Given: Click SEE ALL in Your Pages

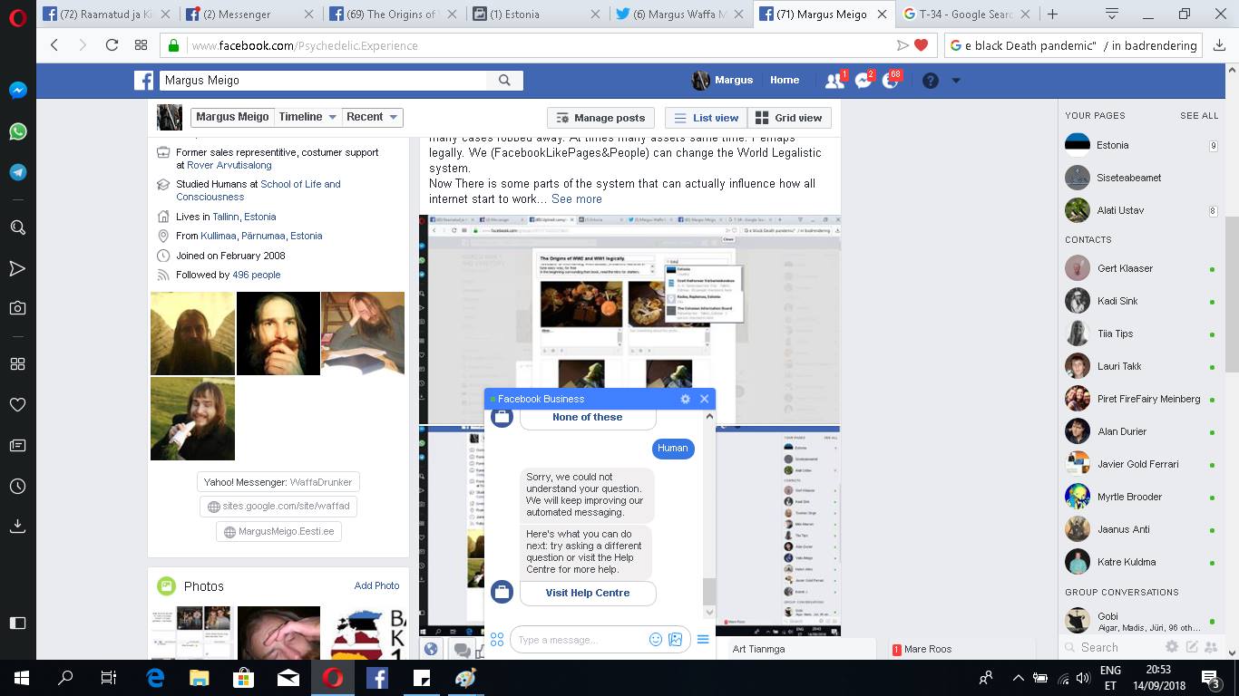Looking at the screenshot, I should pyautogui.click(x=1199, y=116).
